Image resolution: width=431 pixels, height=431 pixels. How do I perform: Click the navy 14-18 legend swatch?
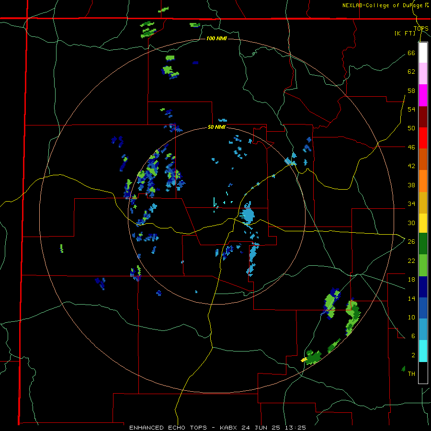423,287
